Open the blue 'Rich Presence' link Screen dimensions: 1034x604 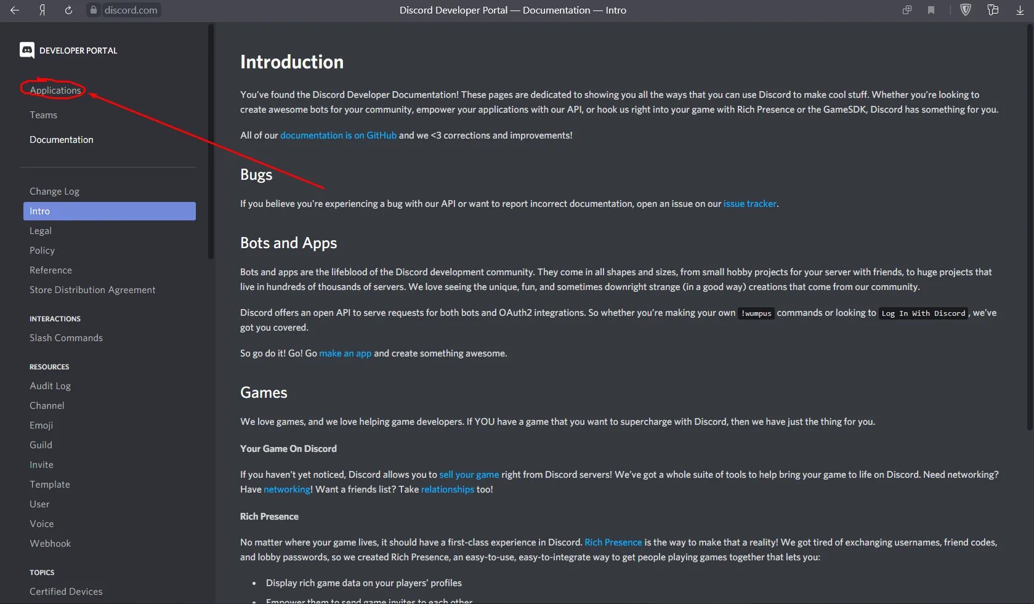click(x=613, y=542)
